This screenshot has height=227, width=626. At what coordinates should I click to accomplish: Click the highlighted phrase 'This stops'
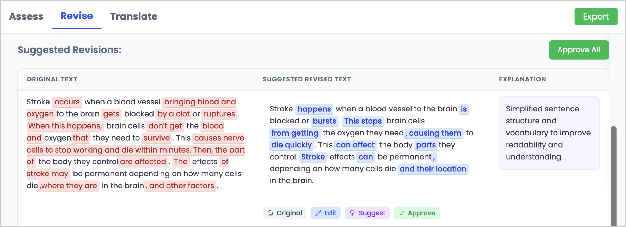(x=363, y=121)
